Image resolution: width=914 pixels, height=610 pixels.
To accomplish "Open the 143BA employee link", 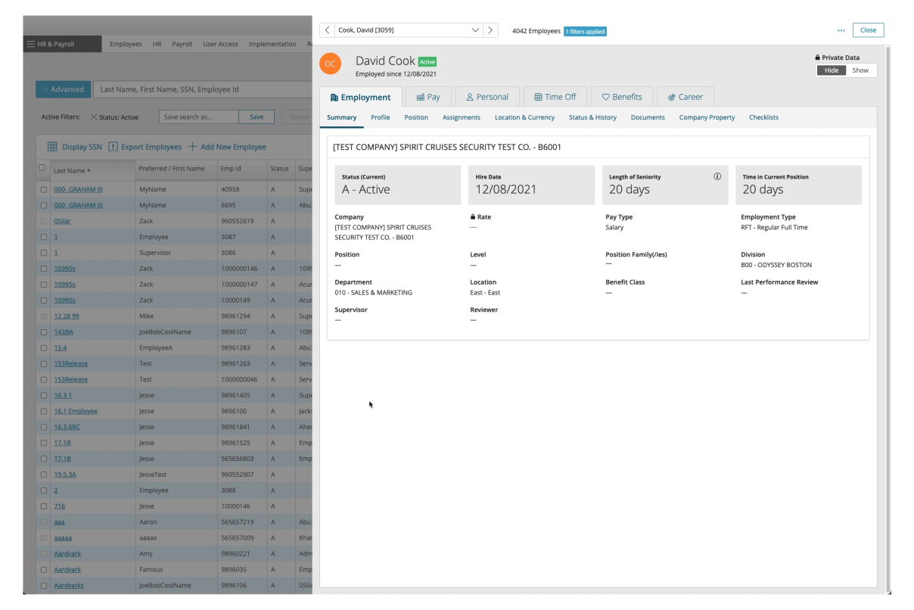I will (x=64, y=331).
